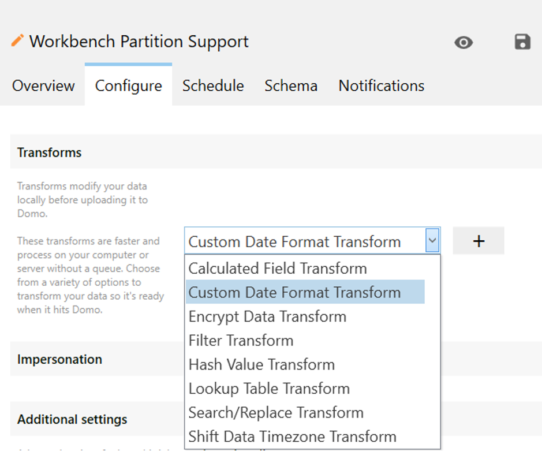
Task: Expand the Additional settings section
Action: coord(72,419)
